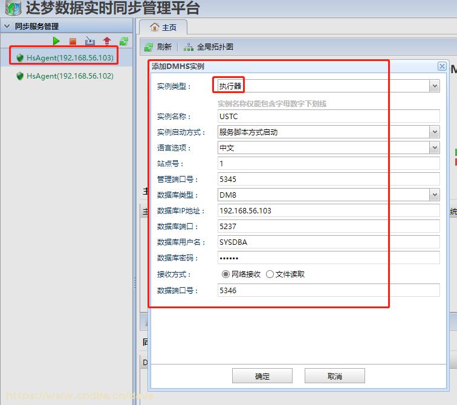Click the 语言选项 combo box showing 中文
The width and height of the screenshot is (457, 405).
328,148
